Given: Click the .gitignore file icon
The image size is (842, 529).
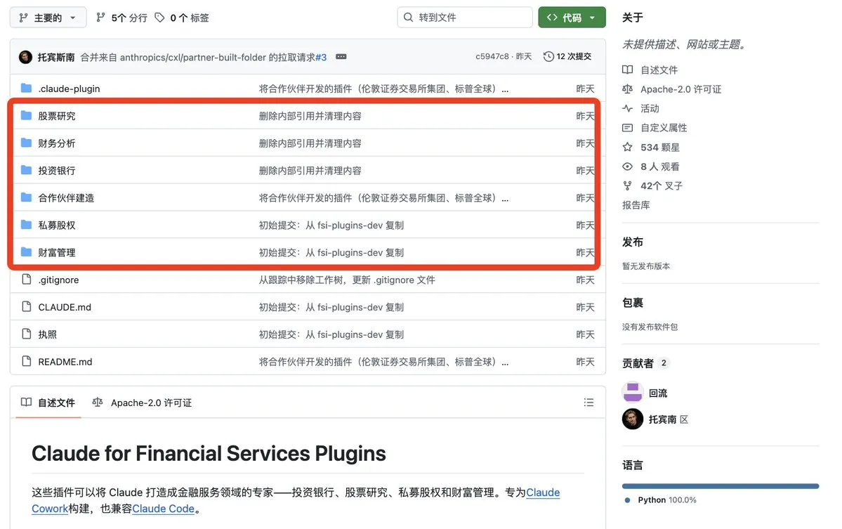Looking at the screenshot, I should 27,280.
